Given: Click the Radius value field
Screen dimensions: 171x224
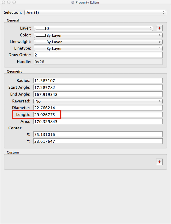Looking at the screenshot, I should [98, 81].
